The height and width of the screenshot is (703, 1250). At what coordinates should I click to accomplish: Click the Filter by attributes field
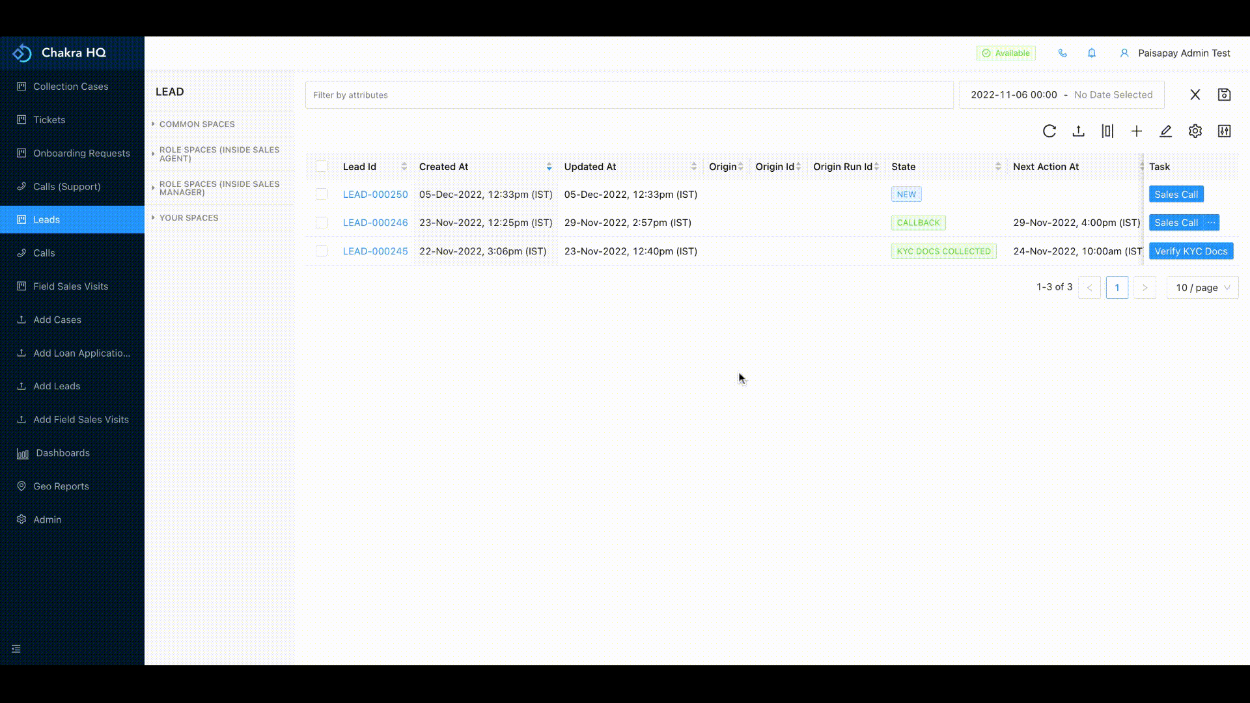coord(628,95)
